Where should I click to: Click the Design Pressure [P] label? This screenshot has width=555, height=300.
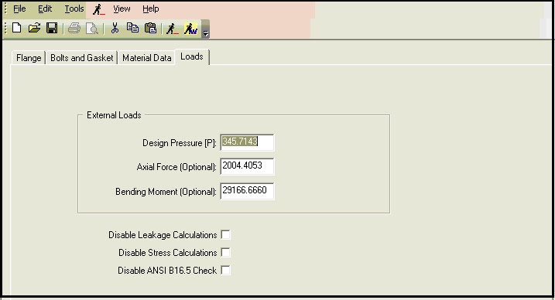pyautogui.click(x=180, y=143)
